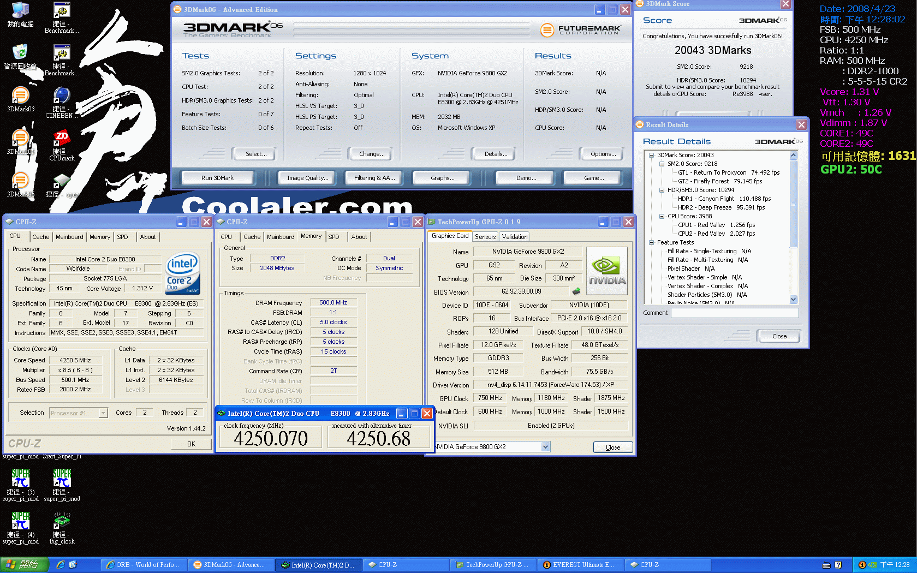Open the first Benchmark shortcut icon

62,17
